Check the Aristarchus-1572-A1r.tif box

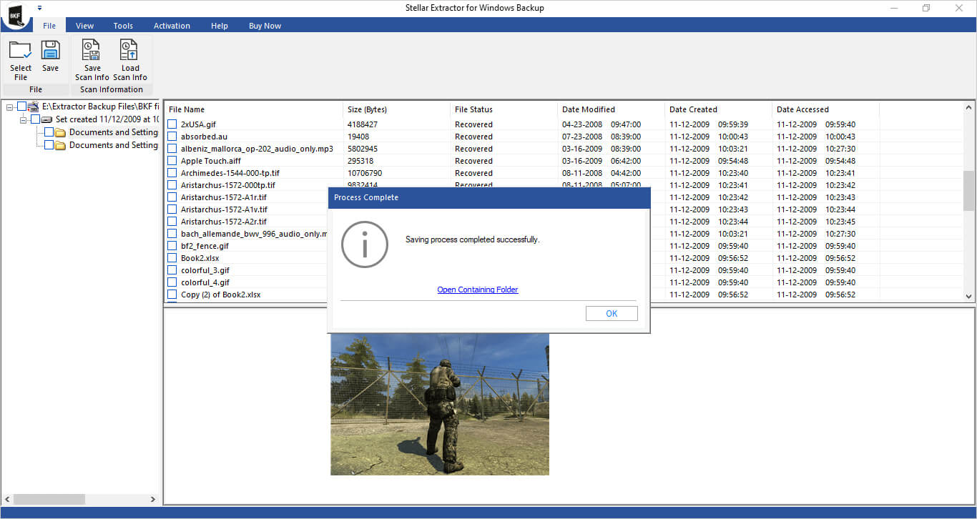tap(172, 197)
